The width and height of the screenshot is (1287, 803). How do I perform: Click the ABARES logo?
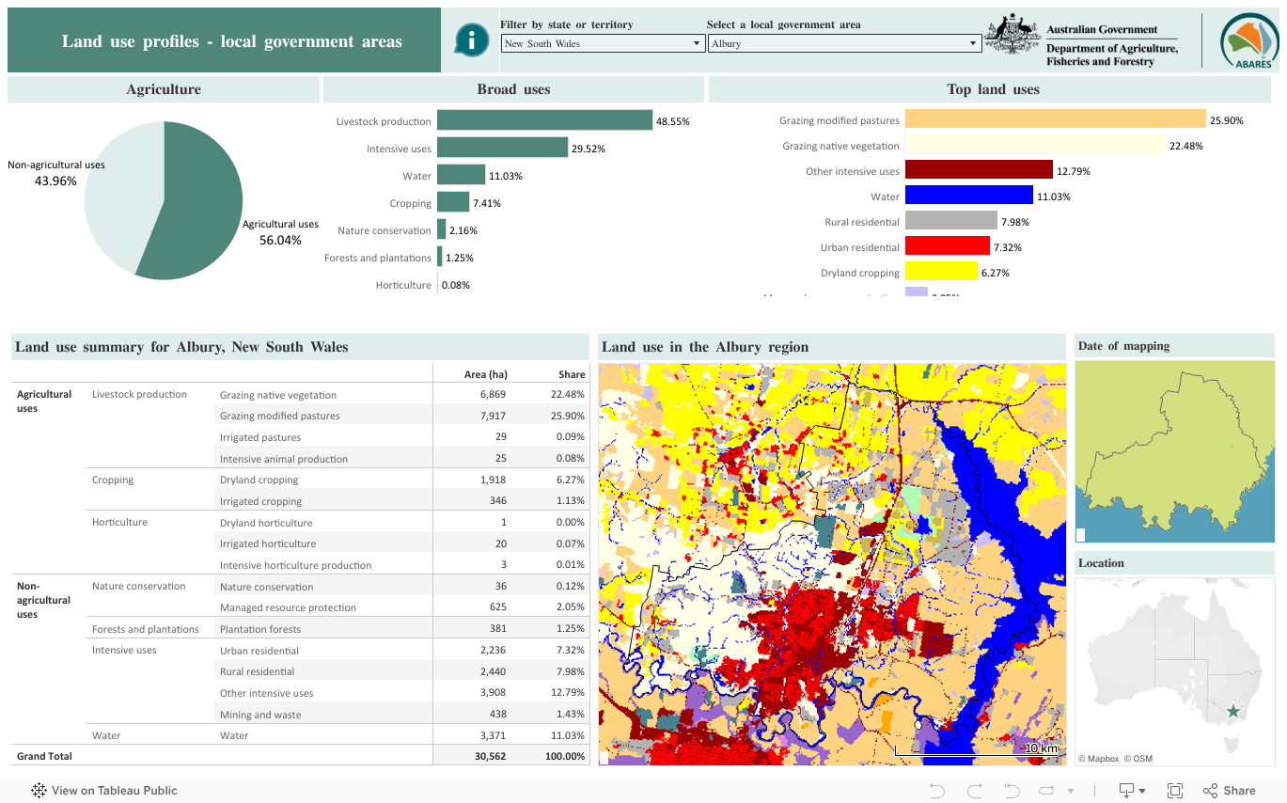point(1248,40)
